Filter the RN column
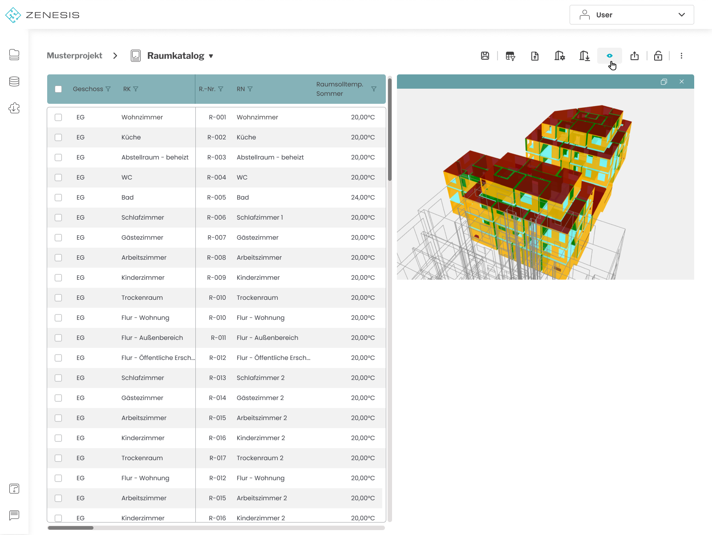Viewport: 712px width, 535px height. [x=250, y=89]
